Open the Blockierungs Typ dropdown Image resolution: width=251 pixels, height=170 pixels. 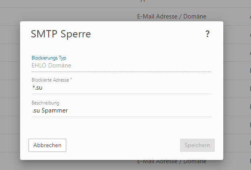(x=120, y=65)
